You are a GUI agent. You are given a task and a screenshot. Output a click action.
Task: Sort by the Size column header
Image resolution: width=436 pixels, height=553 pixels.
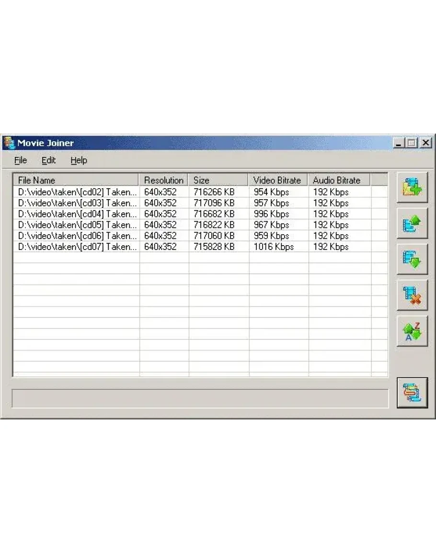[x=218, y=180]
